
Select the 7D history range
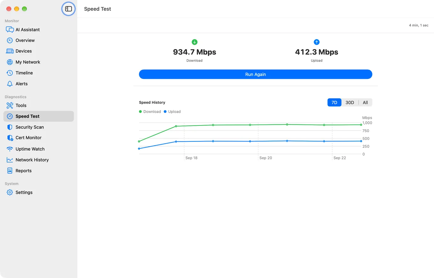(334, 102)
